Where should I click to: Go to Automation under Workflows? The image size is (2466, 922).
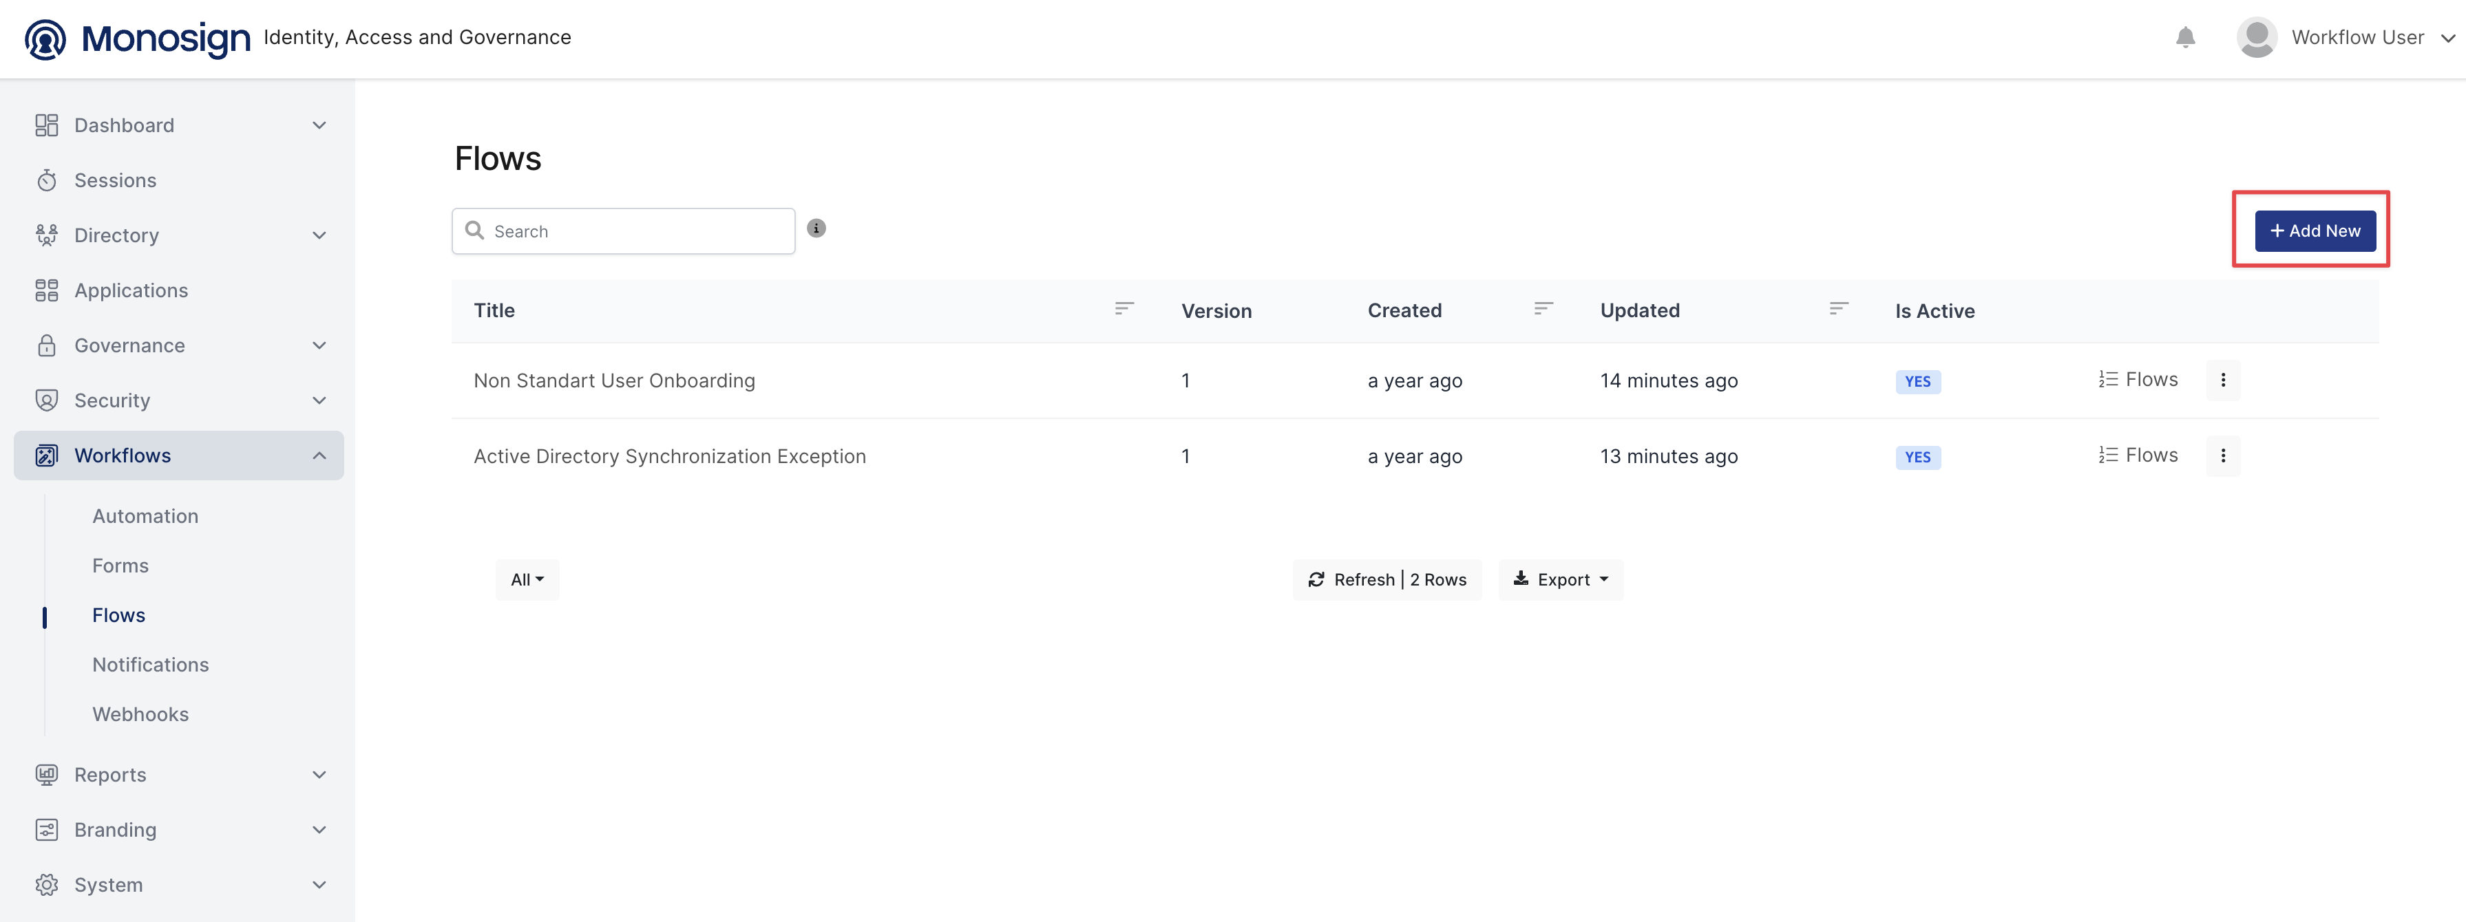[x=145, y=515]
